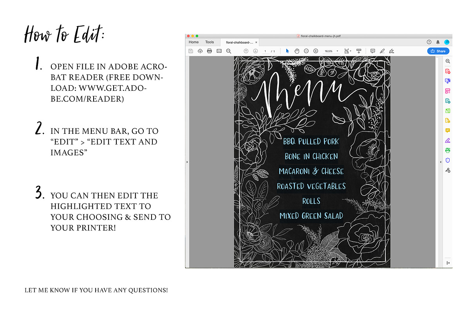Click the ROLLS menu text

311,201
